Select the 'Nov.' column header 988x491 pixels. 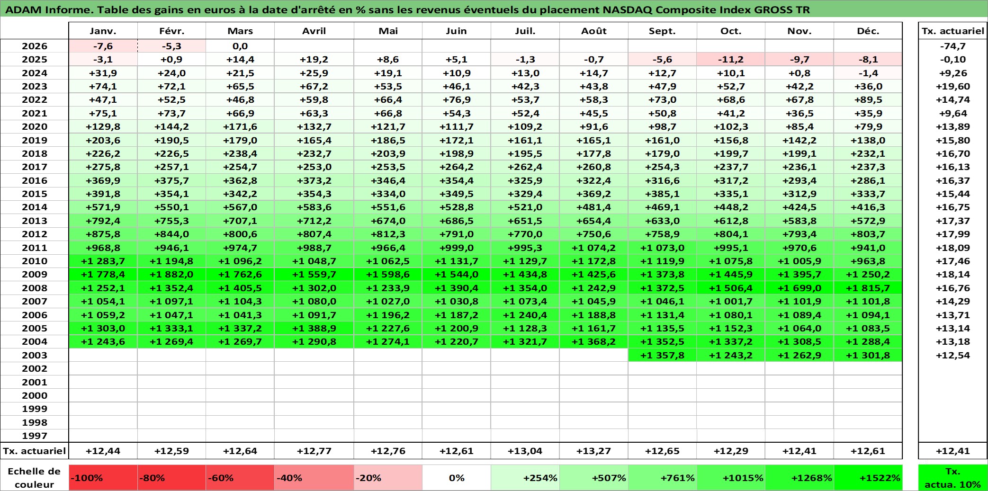(x=799, y=31)
